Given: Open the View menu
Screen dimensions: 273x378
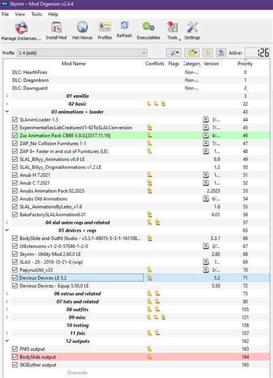Looking at the screenshot, I should tap(20, 14).
